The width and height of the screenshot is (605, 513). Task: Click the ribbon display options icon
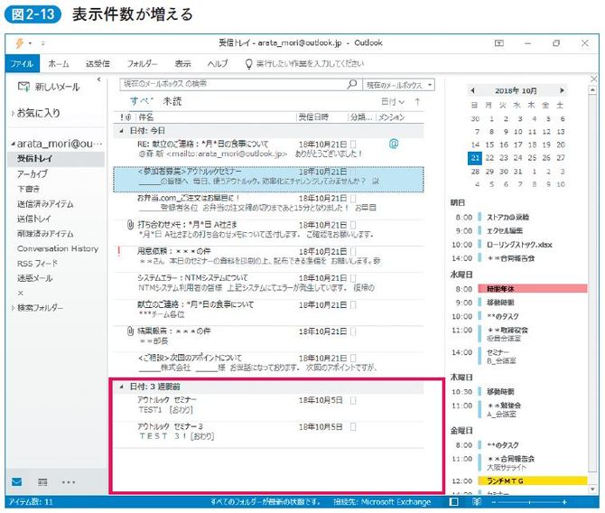pos(499,43)
